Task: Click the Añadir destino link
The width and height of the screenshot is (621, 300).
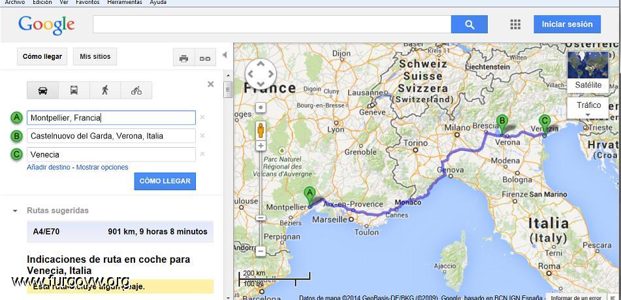Action: click(49, 167)
